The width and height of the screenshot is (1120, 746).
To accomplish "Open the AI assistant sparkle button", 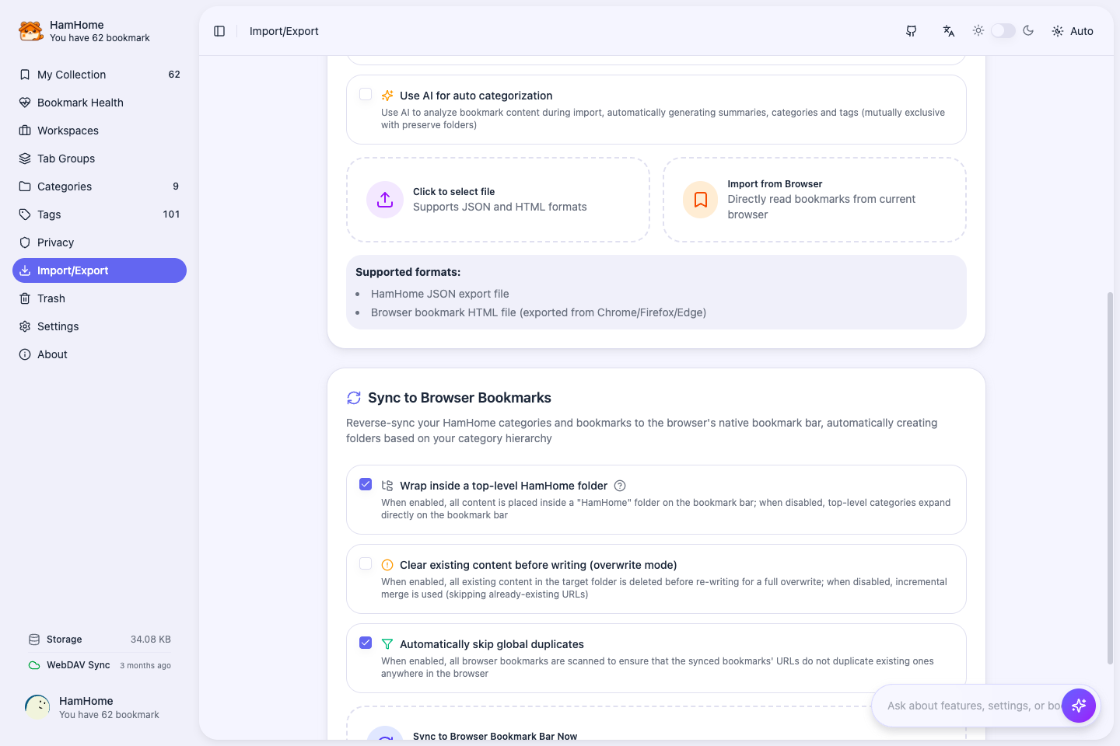I will [x=1079, y=706].
